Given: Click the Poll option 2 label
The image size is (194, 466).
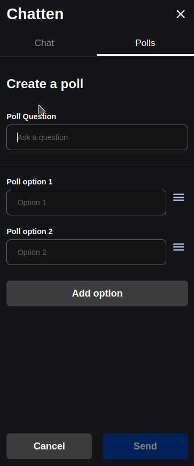Looking at the screenshot, I should (x=30, y=231).
